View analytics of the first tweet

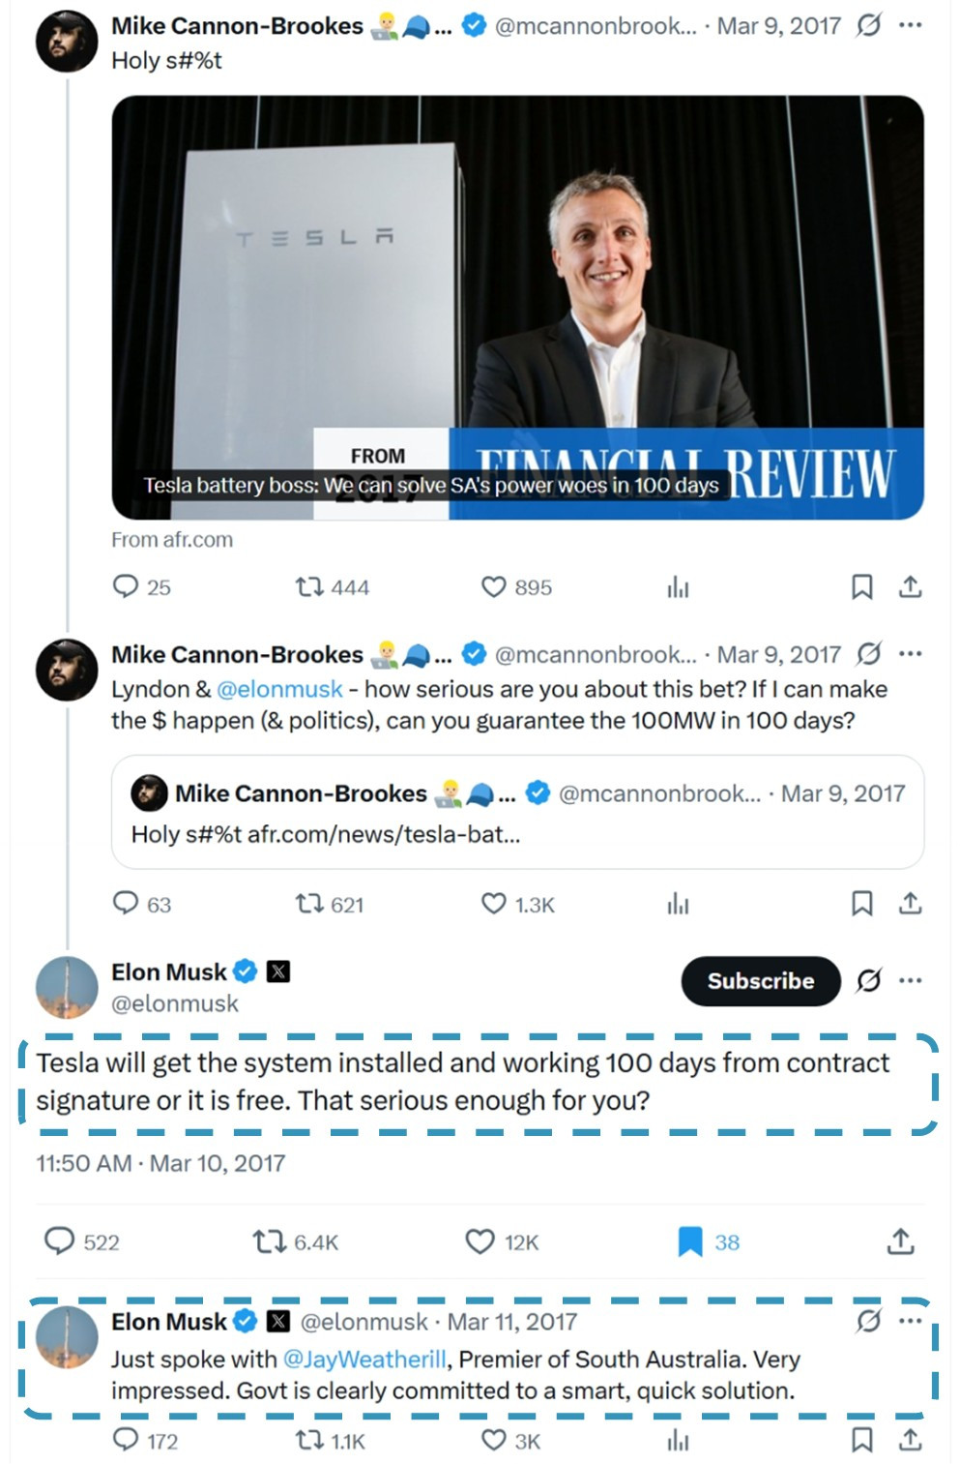[678, 586]
